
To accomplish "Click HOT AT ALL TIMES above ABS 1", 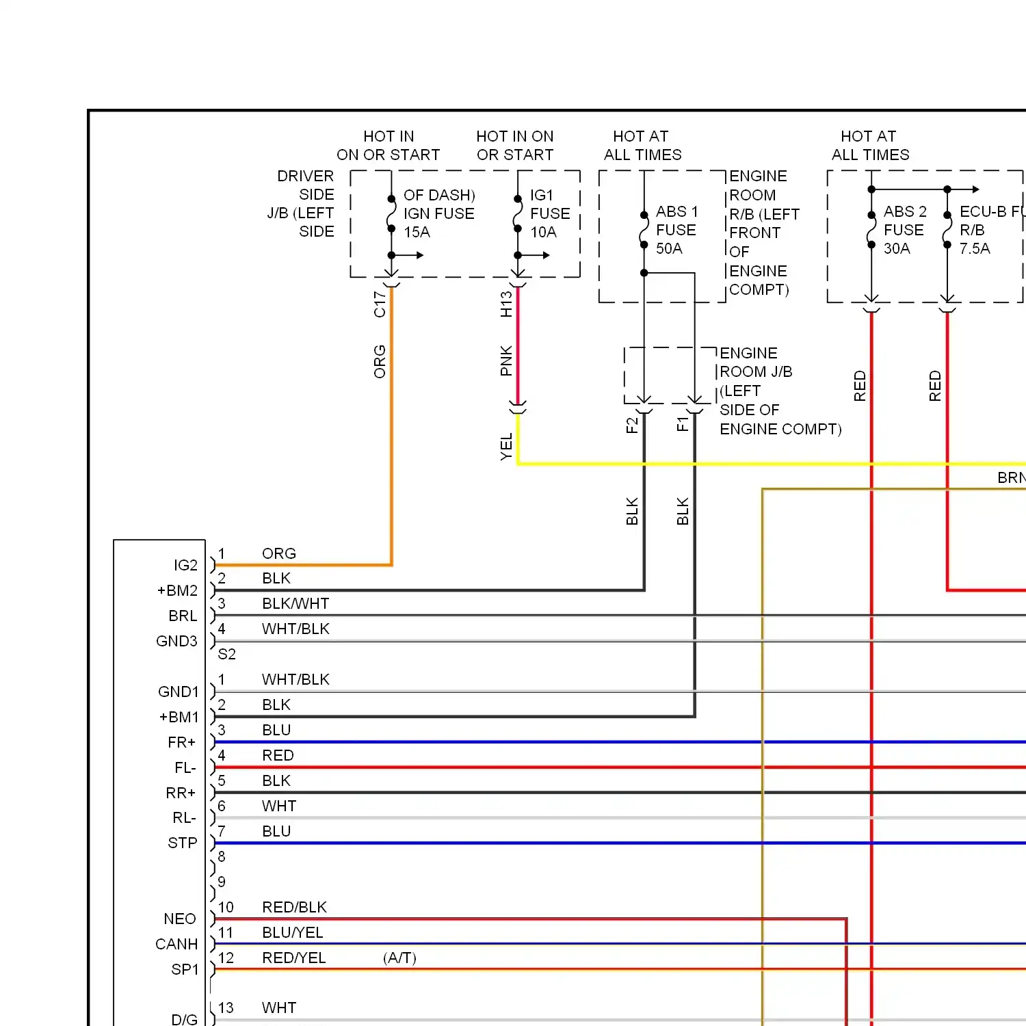I will point(642,145).
